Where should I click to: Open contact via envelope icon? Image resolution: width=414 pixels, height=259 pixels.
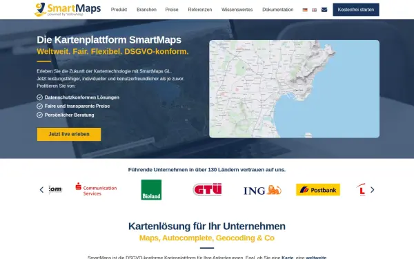pos(324,10)
